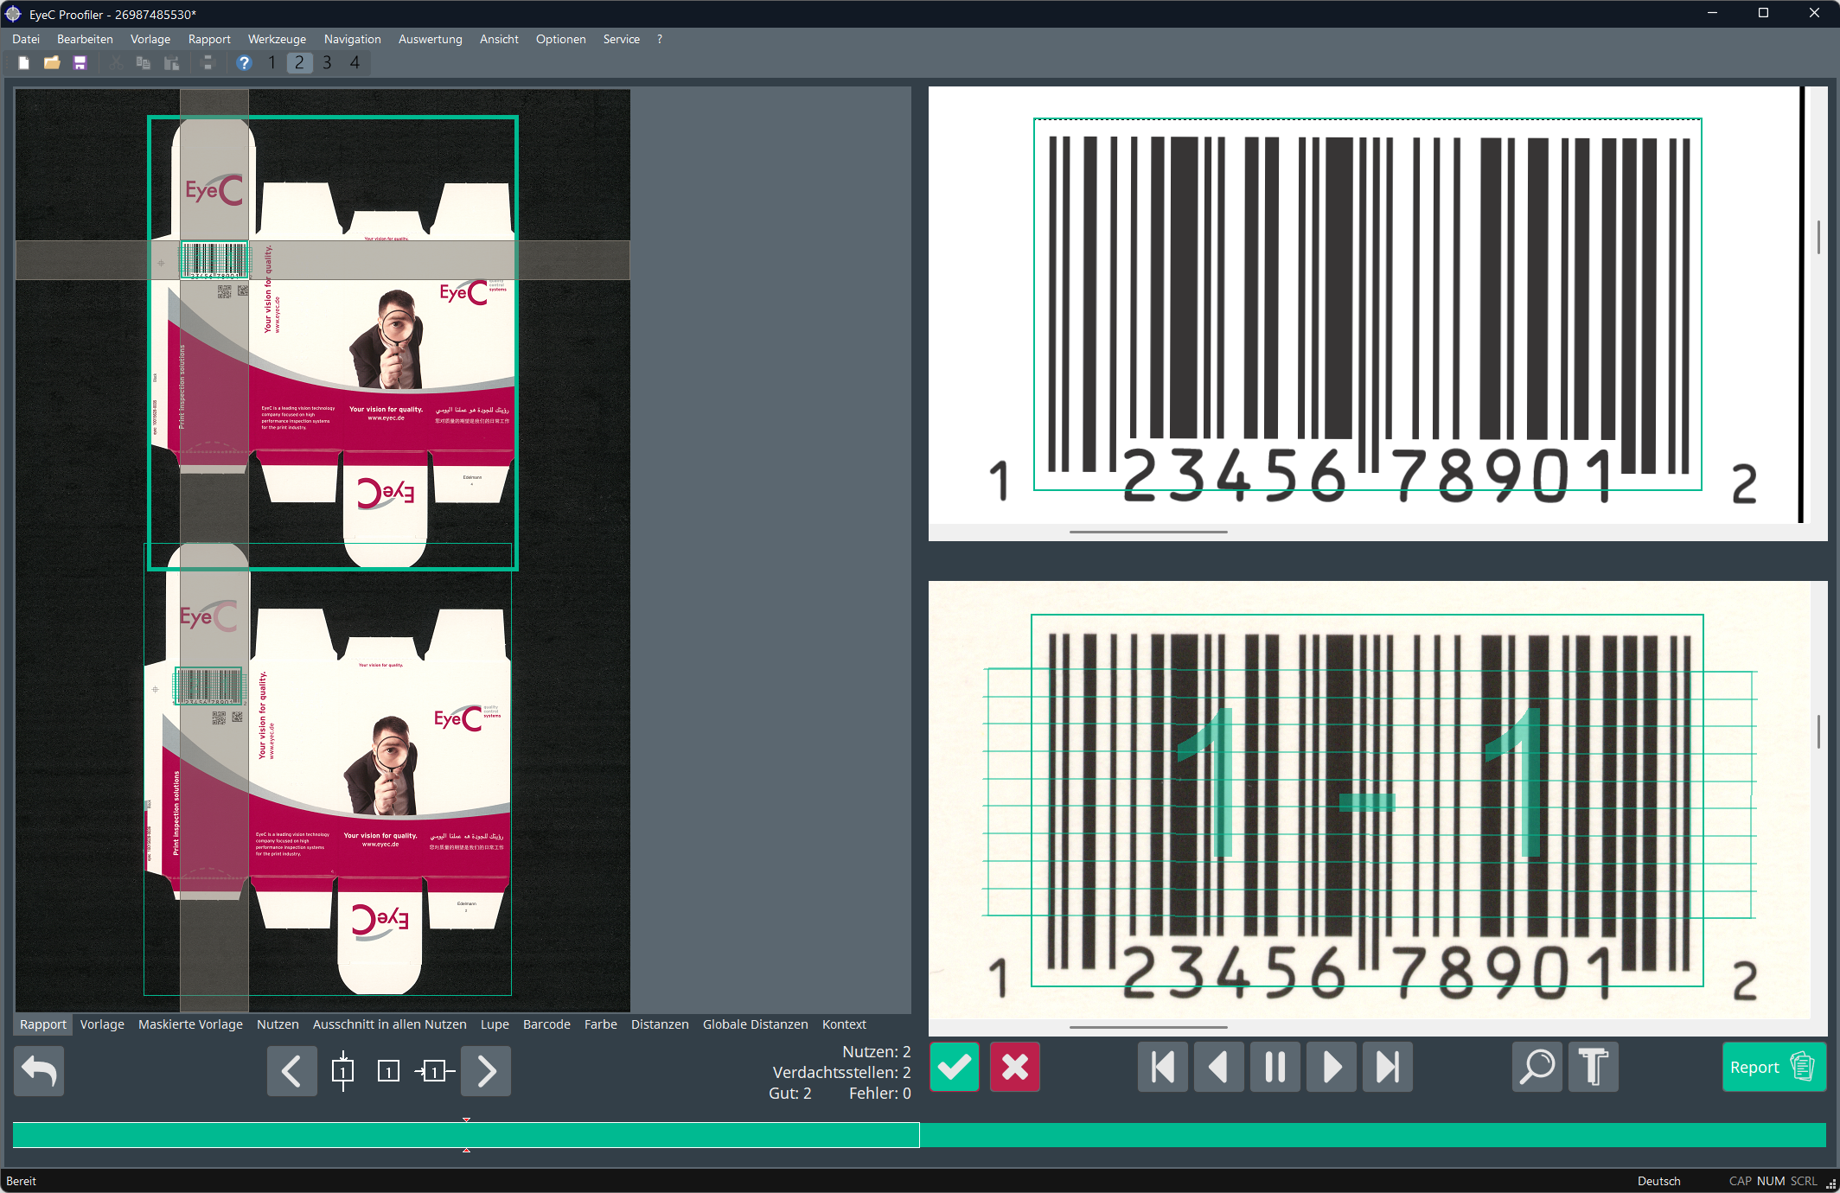This screenshot has height=1193, width=1840.
Task: Switch to view mode 3 in toolbar
Action: (327, 63)
